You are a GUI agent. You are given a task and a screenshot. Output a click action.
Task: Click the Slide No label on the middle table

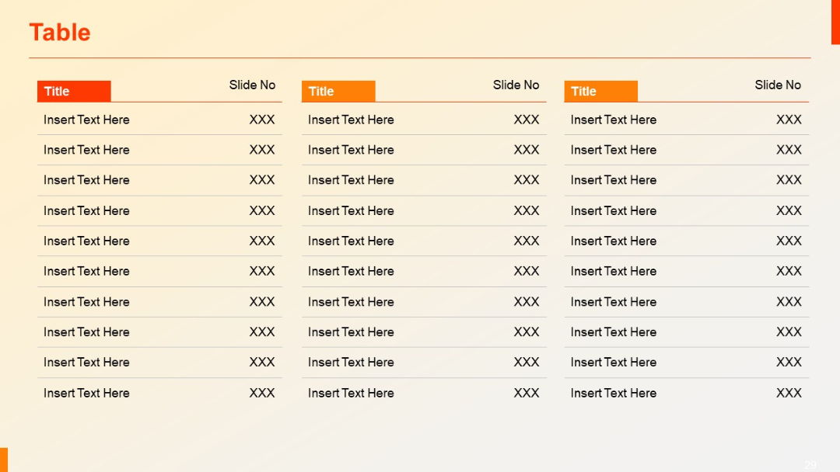516,85
